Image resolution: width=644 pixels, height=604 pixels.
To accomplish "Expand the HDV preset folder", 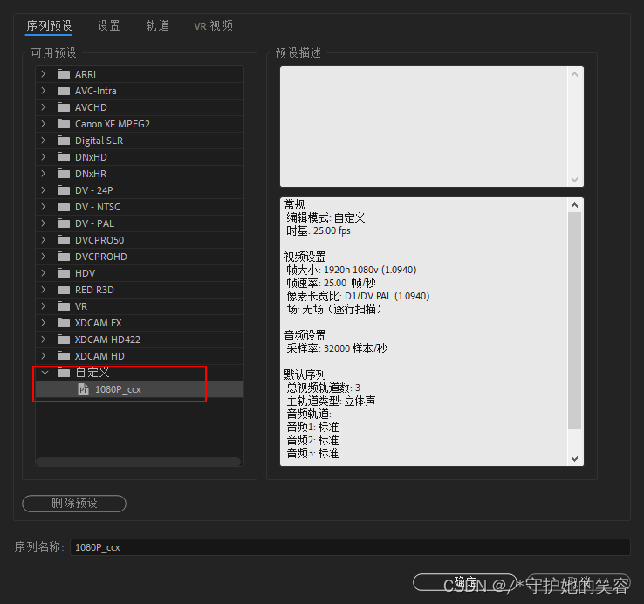I will (43, 273).
